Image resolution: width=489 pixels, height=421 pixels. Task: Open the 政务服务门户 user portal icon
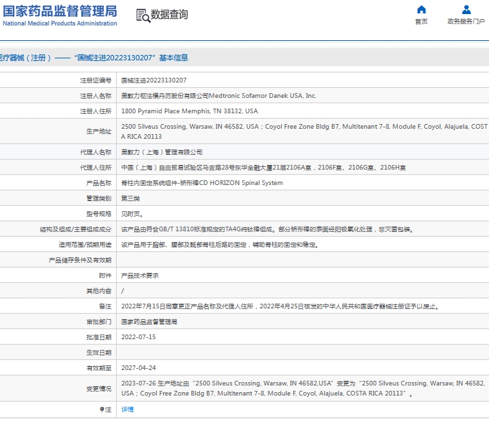(466, 9)
